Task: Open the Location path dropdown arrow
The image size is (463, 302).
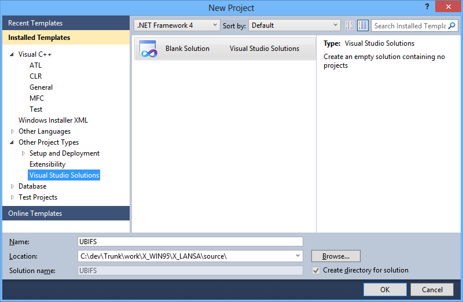Action: point(297,256)
